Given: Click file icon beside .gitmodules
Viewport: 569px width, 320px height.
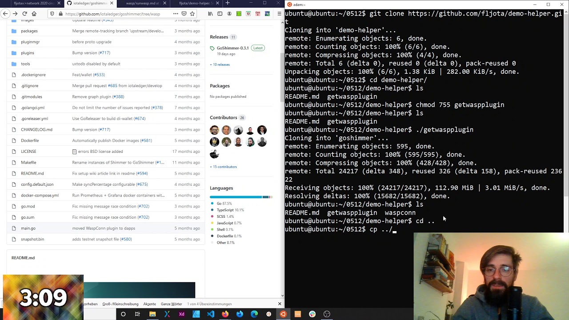Looking at the screenshot, I should pyautogui.click(x=14, y=96).
